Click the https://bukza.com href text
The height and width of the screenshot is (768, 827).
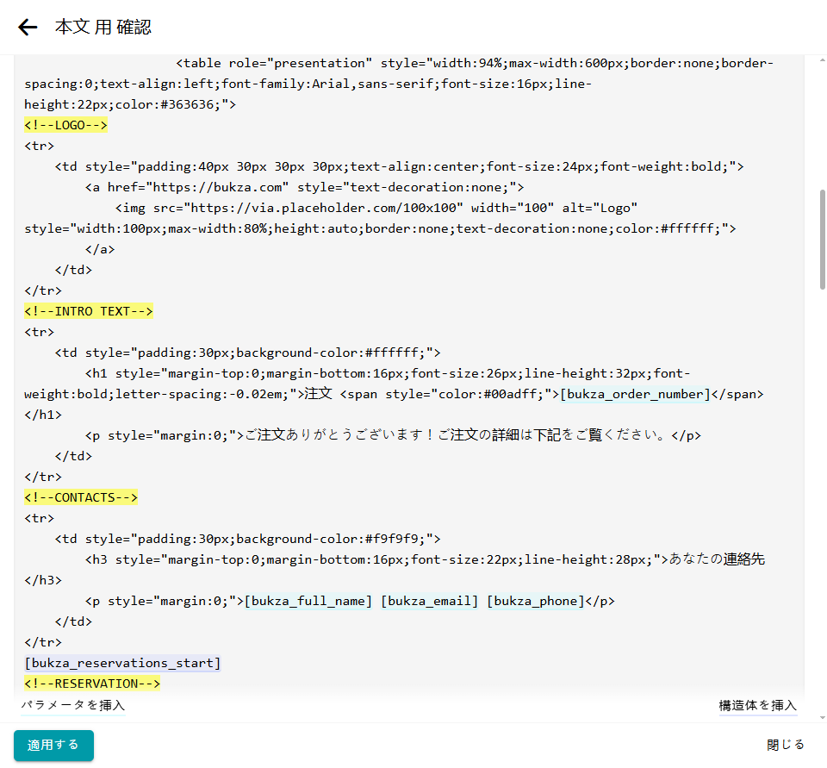(x=222, y=187)
